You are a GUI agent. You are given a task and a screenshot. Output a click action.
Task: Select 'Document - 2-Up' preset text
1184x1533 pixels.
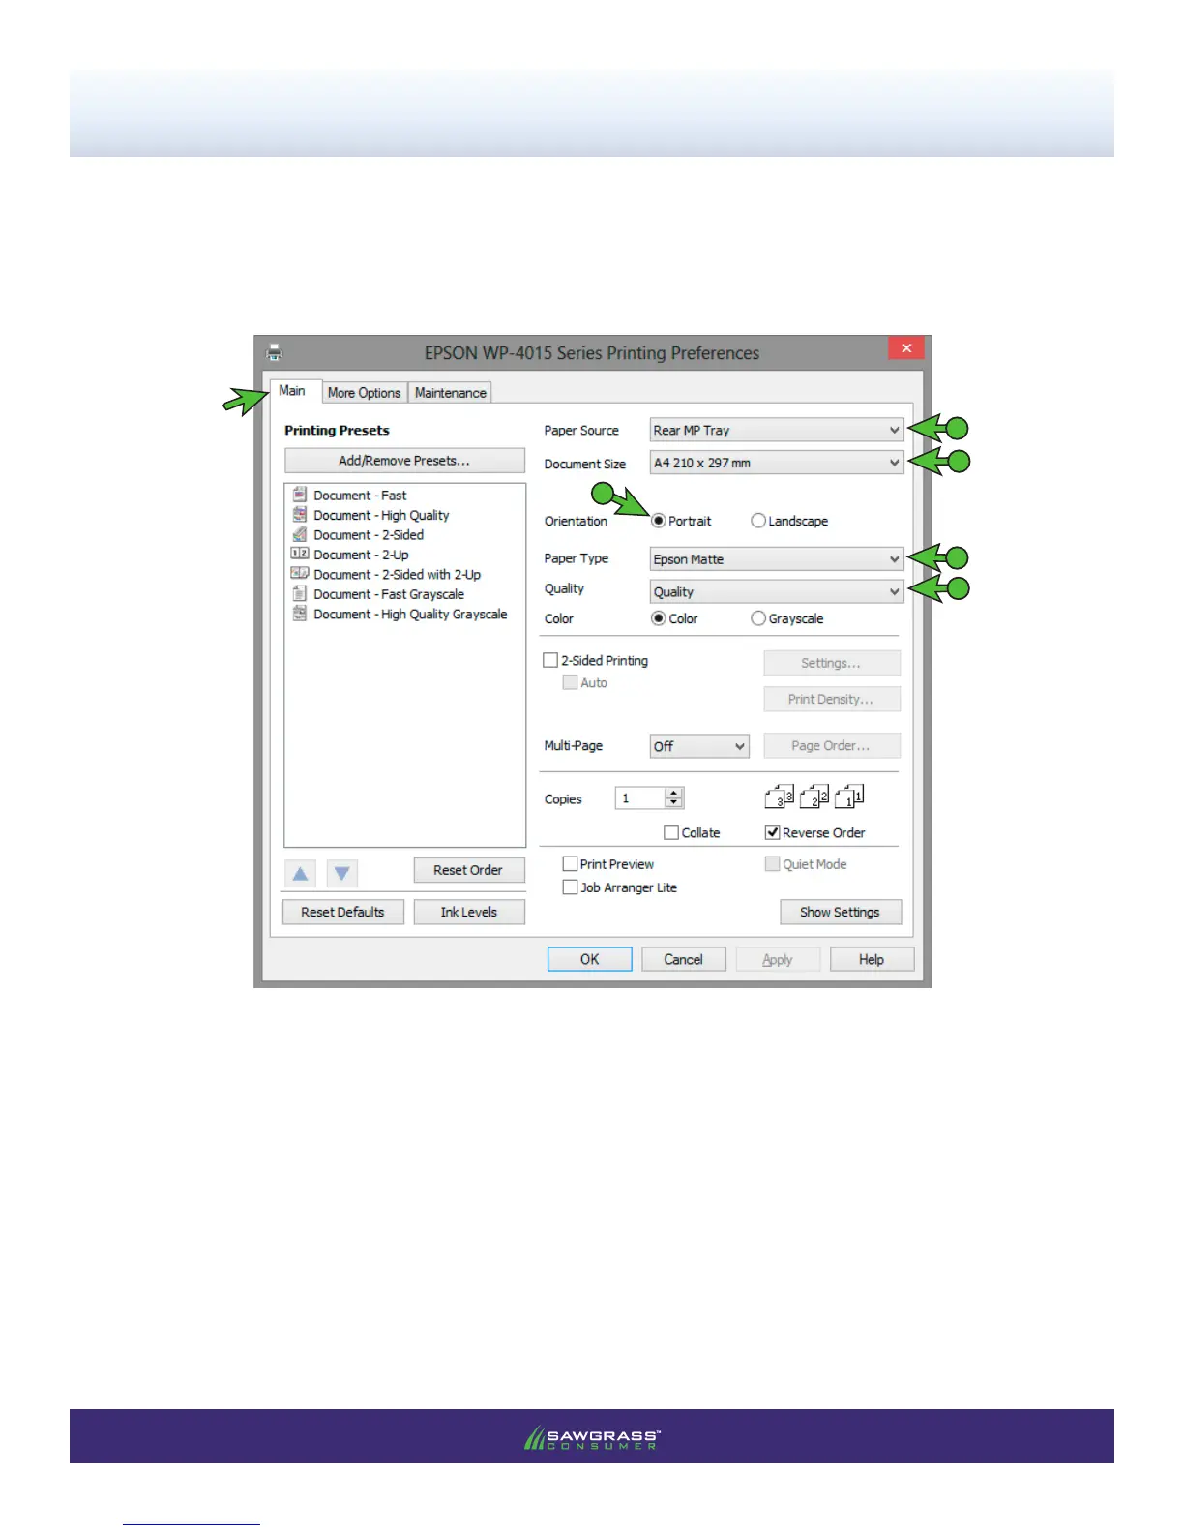tap(361, 555)
